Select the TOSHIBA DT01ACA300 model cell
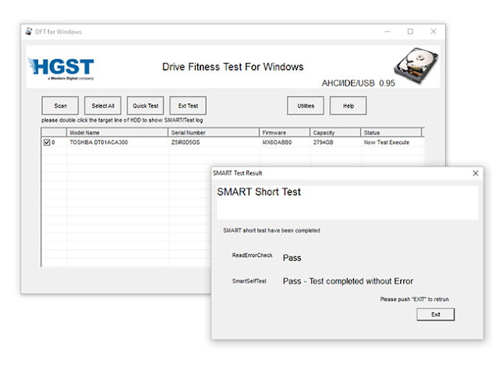Screen dimensions: 499x365 [x=99, y=142]
